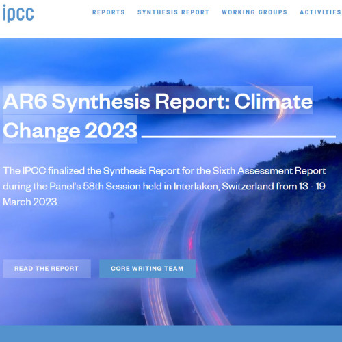The image size is (342, 342).
Task: Open the Working Groups menu
Action: tap(254, 12)
